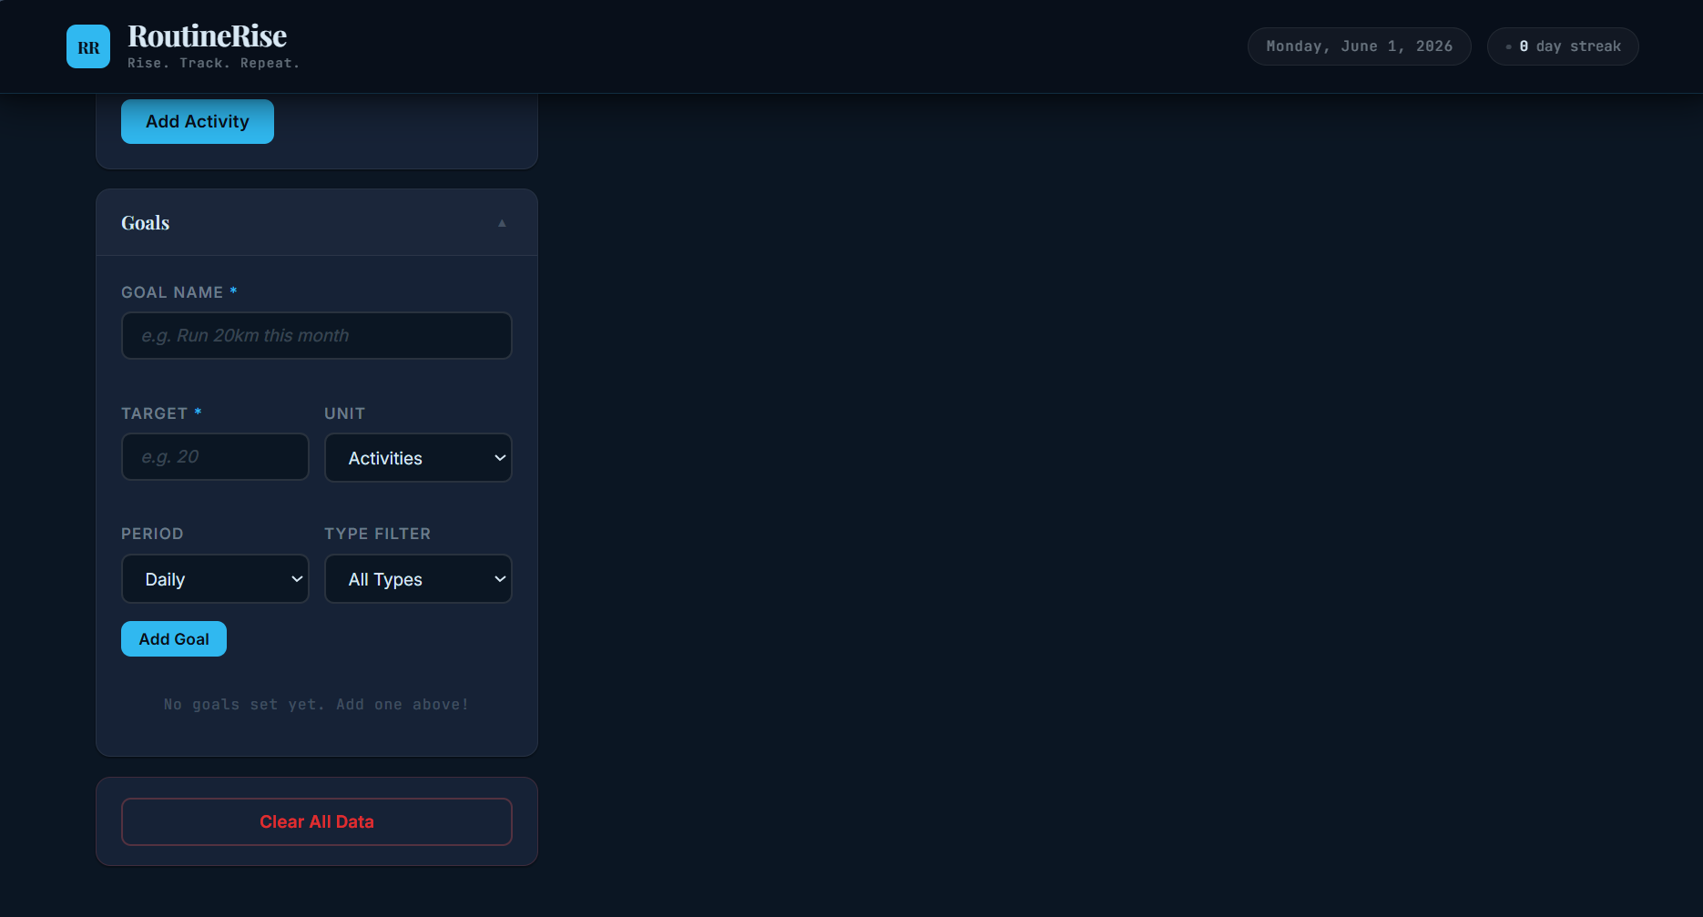Click the PERIOD label

152,534
